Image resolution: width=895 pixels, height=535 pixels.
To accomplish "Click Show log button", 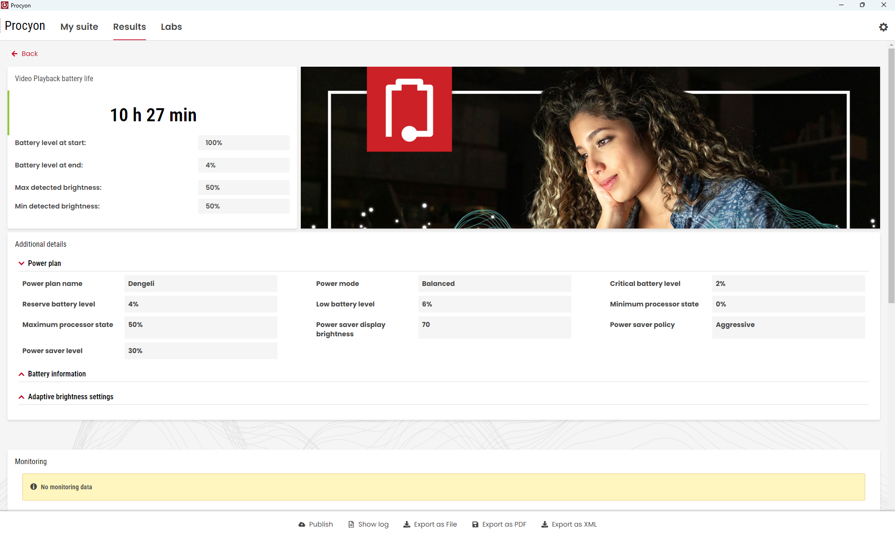I will click(x=368, y=524).
